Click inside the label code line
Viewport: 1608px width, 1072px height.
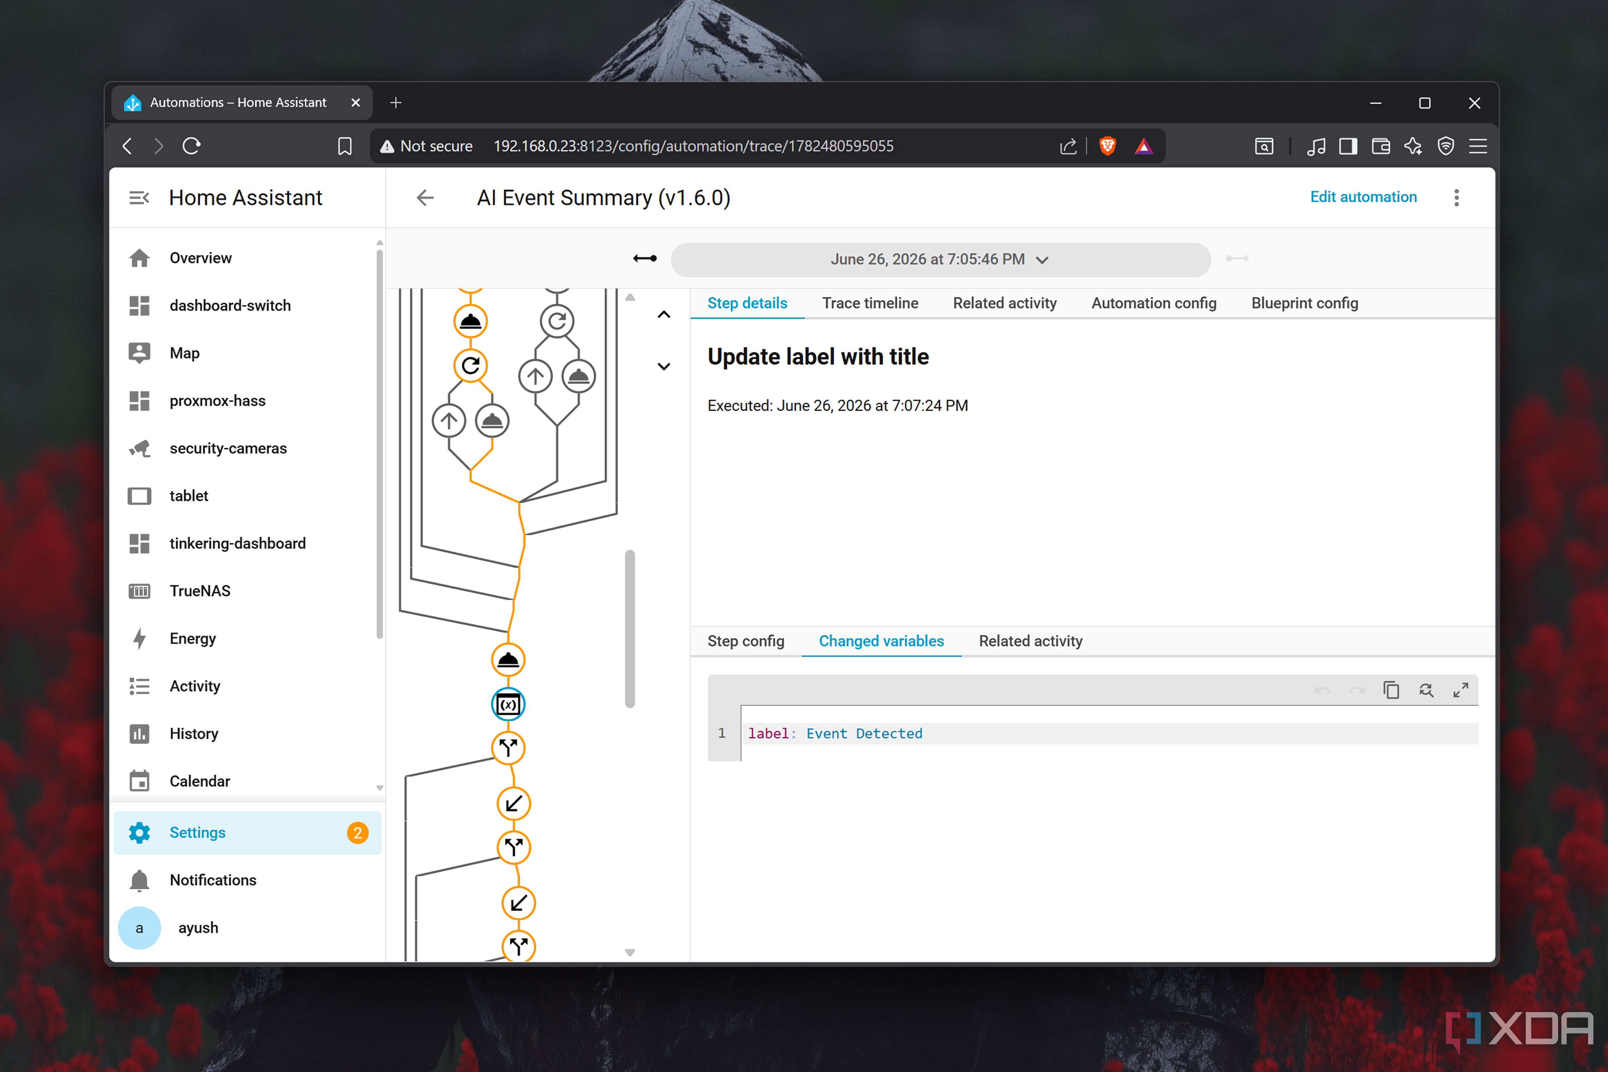[x=1109, y=734]
